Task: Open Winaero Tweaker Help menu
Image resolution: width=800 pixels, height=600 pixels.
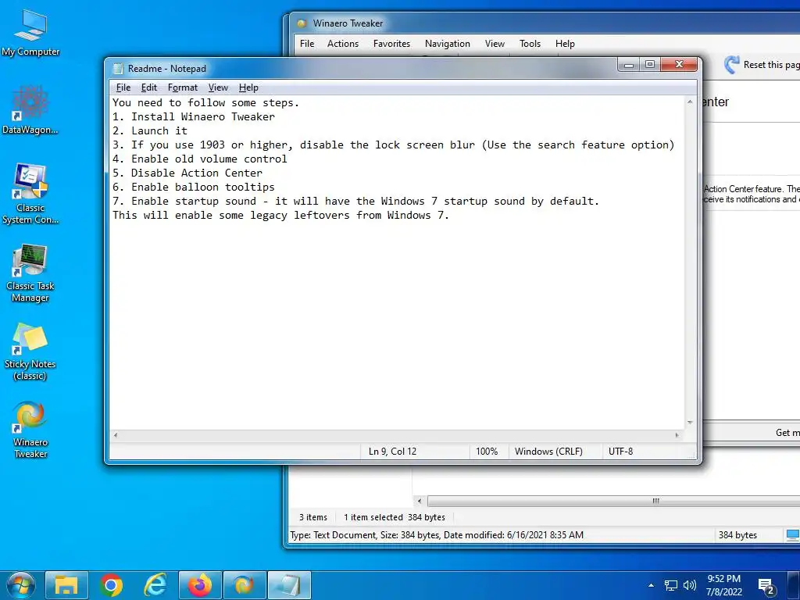Action: click(x=565, y=44)
